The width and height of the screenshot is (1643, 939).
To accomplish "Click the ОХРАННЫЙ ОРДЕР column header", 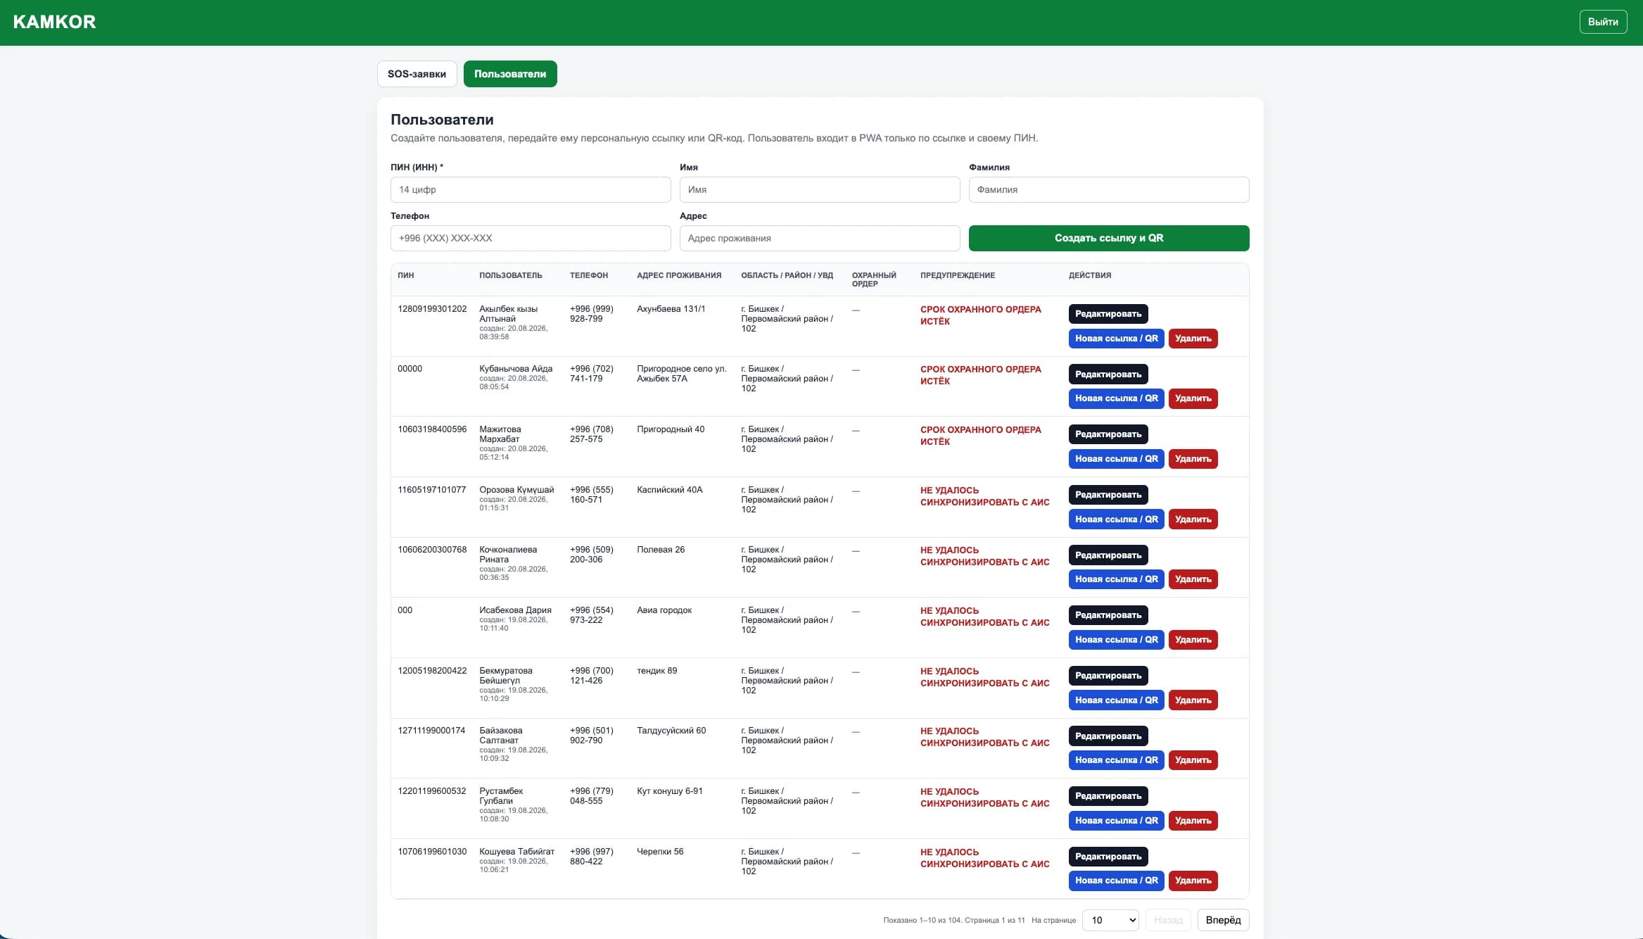I will point(874,279).
